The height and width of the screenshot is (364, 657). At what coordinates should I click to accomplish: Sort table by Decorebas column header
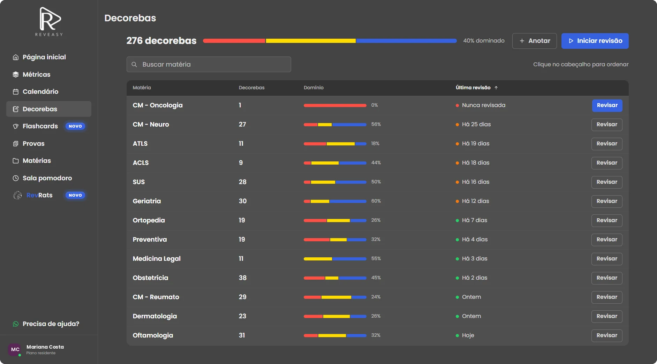point(251,88)
